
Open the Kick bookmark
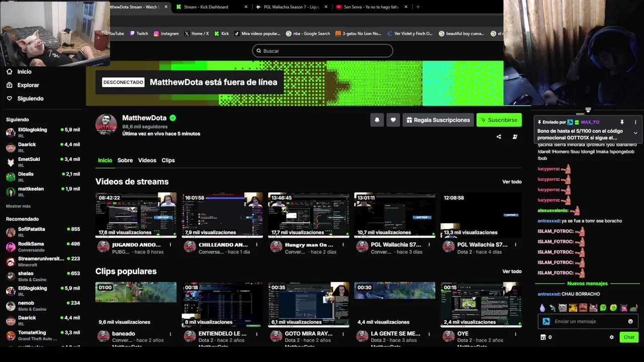[x=221, y=34]
